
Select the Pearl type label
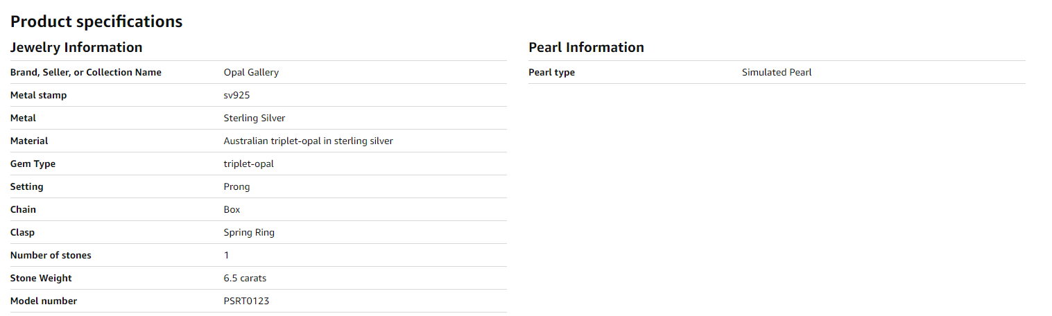551,72
